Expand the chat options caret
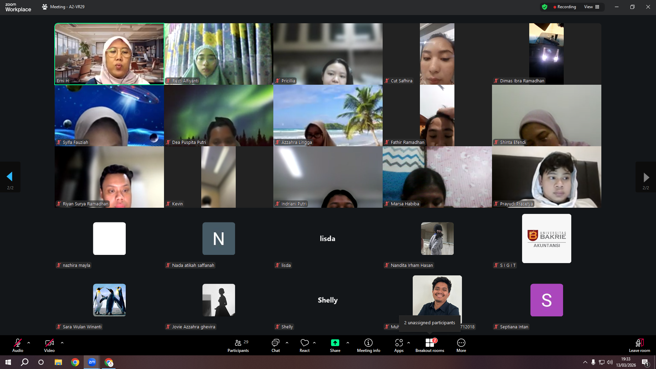The width and height of the screenshot is (656, 369). pyautogui.click(x=287, y=343)
